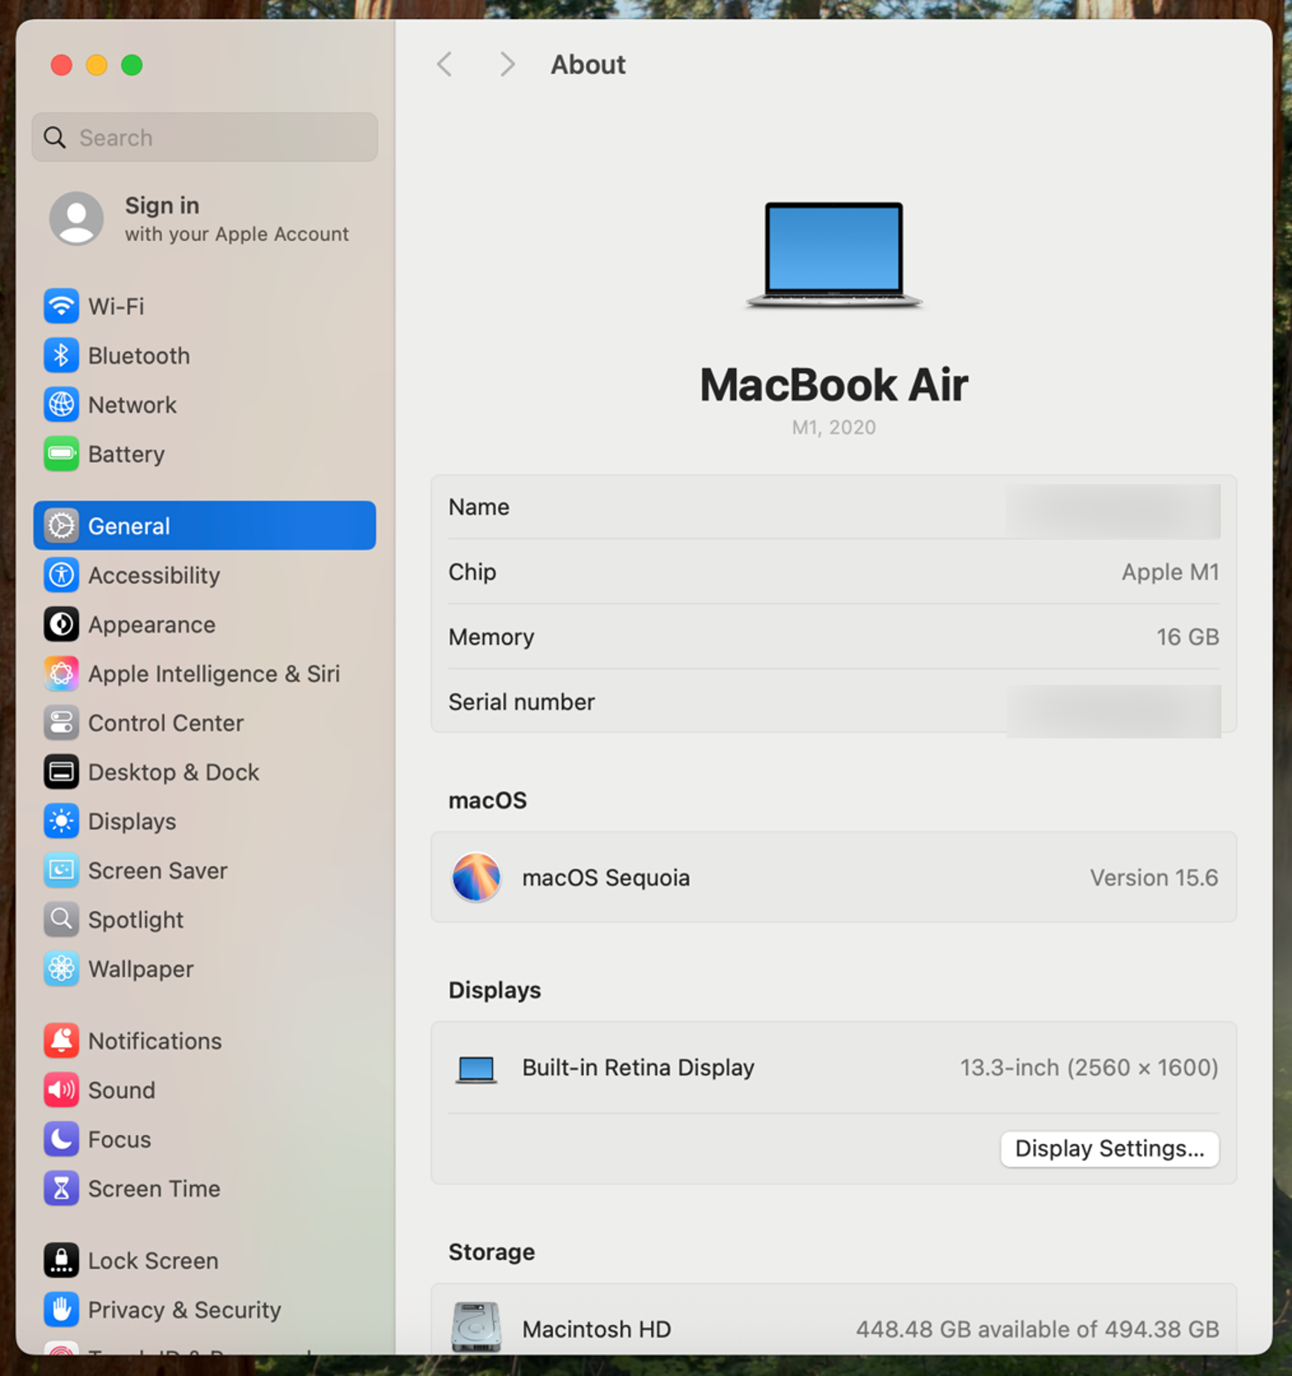Open Apple Intelligence & Siri icon
The height and width of the screenshot is (1376, 1292).
[61, 673]
